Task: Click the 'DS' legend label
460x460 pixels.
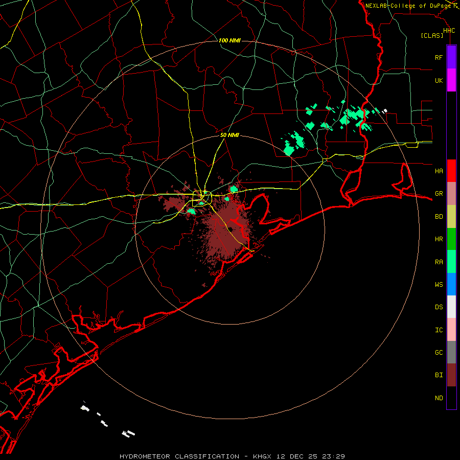Action: (439, 307)
